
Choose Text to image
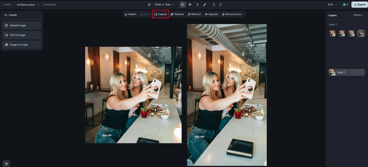pyautogui.click(x=22, y=35)
